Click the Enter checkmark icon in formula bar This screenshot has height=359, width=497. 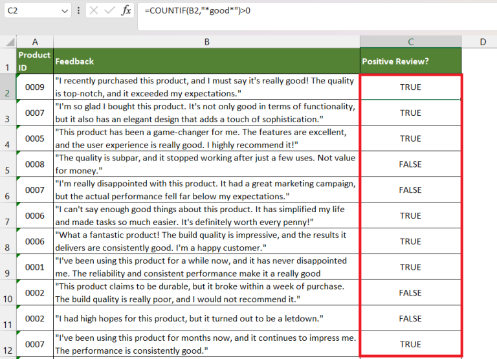(x=110, y=11)
